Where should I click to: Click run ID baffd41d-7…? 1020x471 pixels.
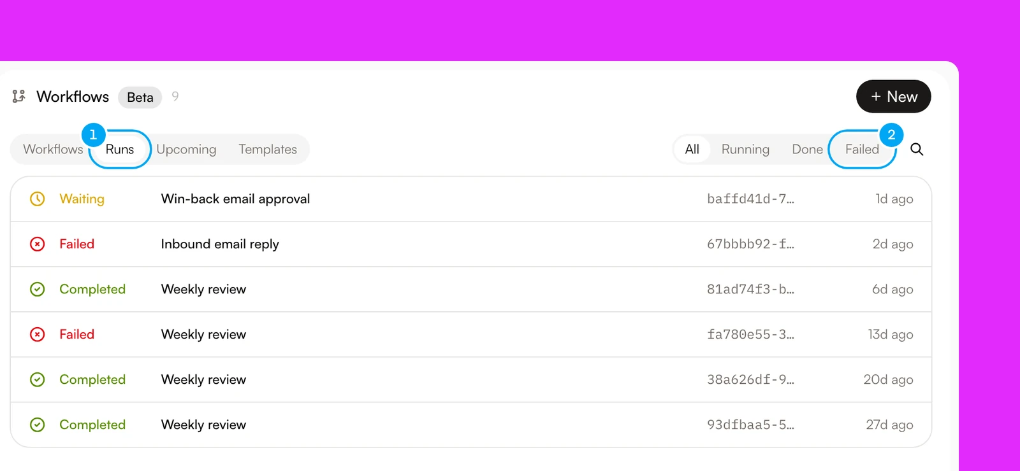750,199
